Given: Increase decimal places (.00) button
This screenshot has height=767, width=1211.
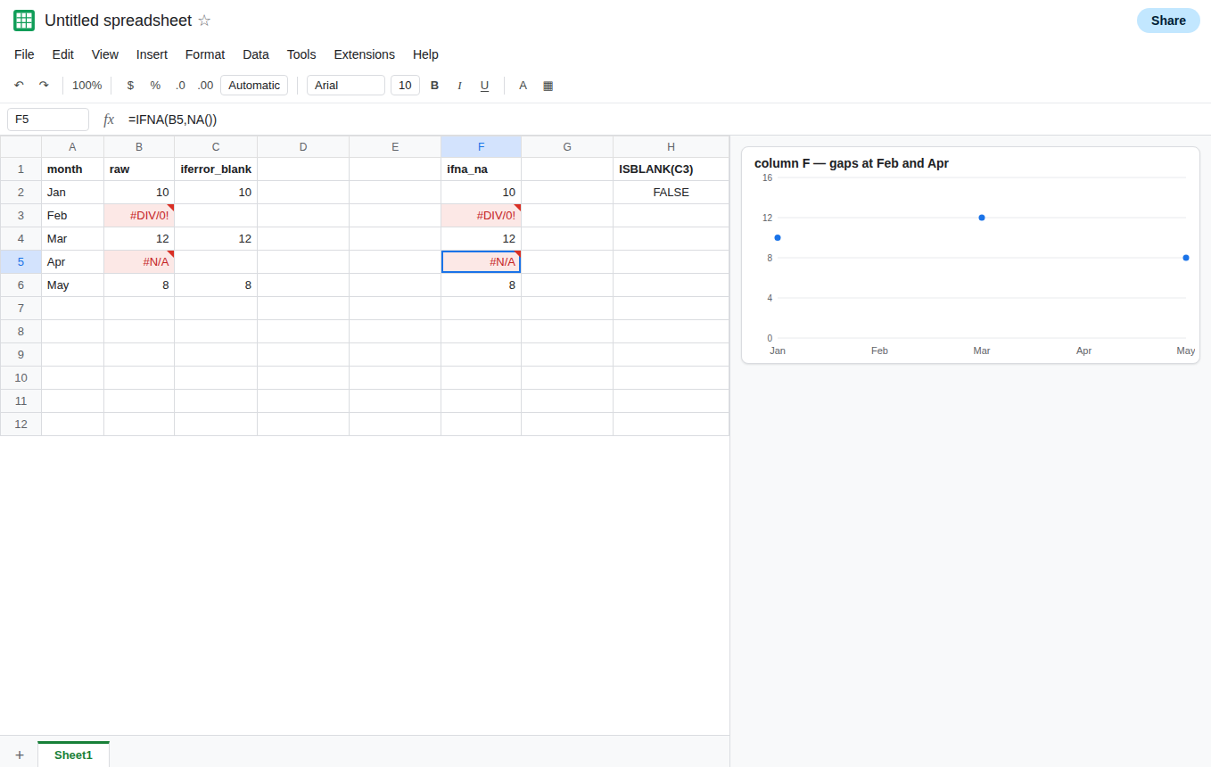Looking at the screenshot, I should click(x=205, y=86).
